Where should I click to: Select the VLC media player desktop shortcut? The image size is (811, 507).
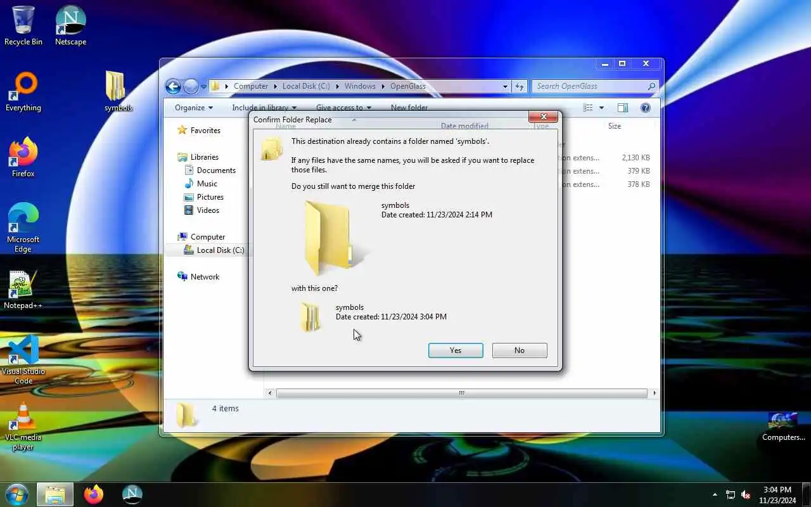point(23,427)
